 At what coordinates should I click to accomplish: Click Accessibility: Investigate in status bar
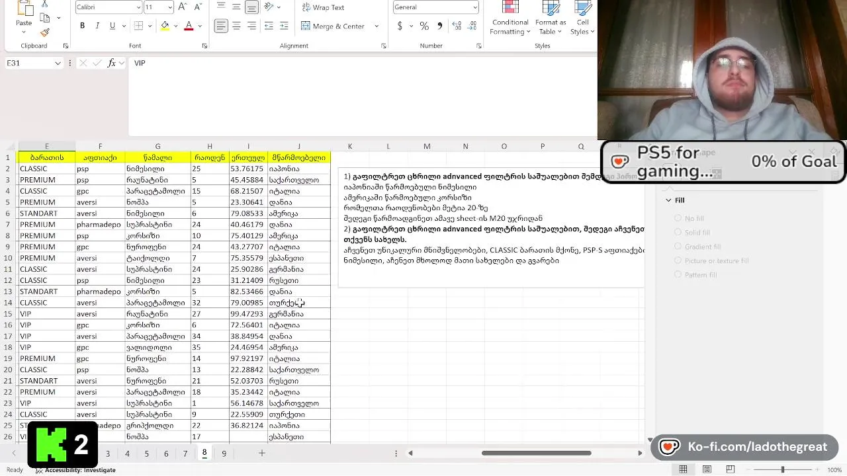pos(75,470)
